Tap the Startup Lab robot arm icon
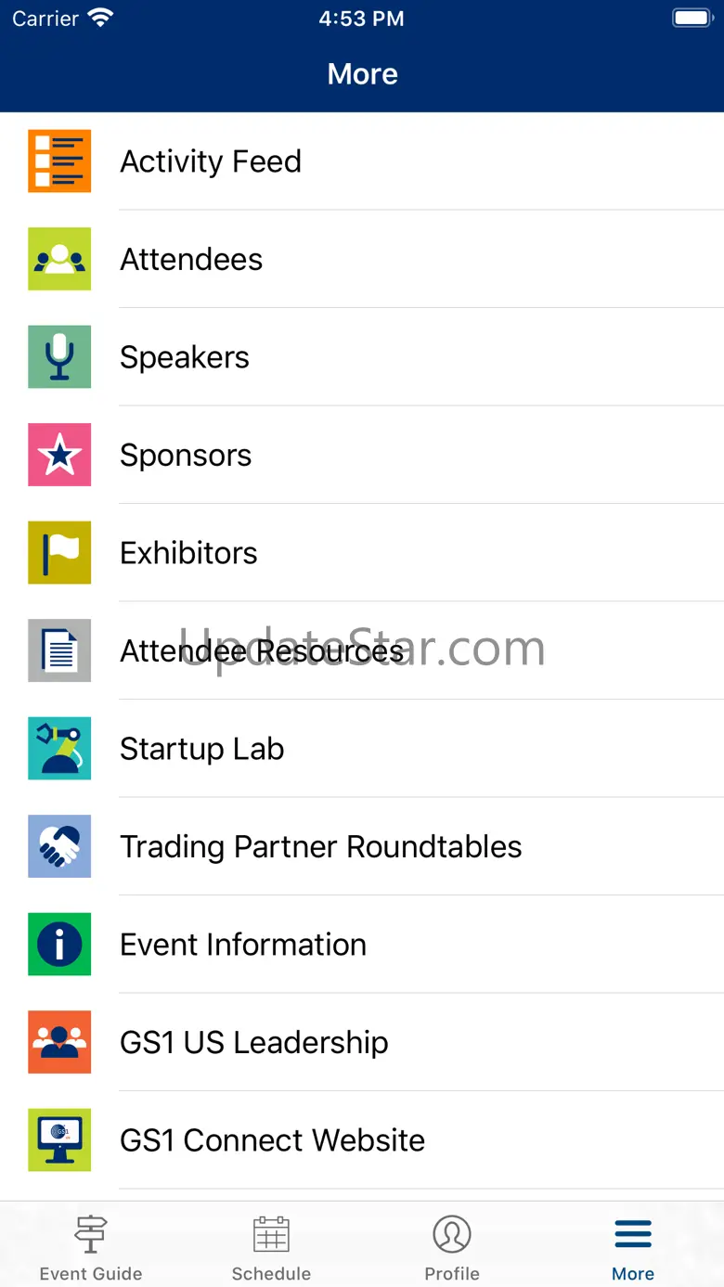724x1287 pixels. (59, 749)
